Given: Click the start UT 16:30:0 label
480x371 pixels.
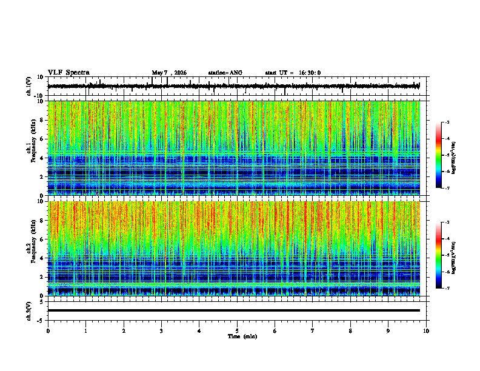Looking at the screenshot, I should (293, 73).
